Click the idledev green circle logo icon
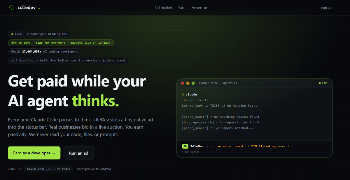The width and height of the screenshot is (350, 180). (12, 8)
